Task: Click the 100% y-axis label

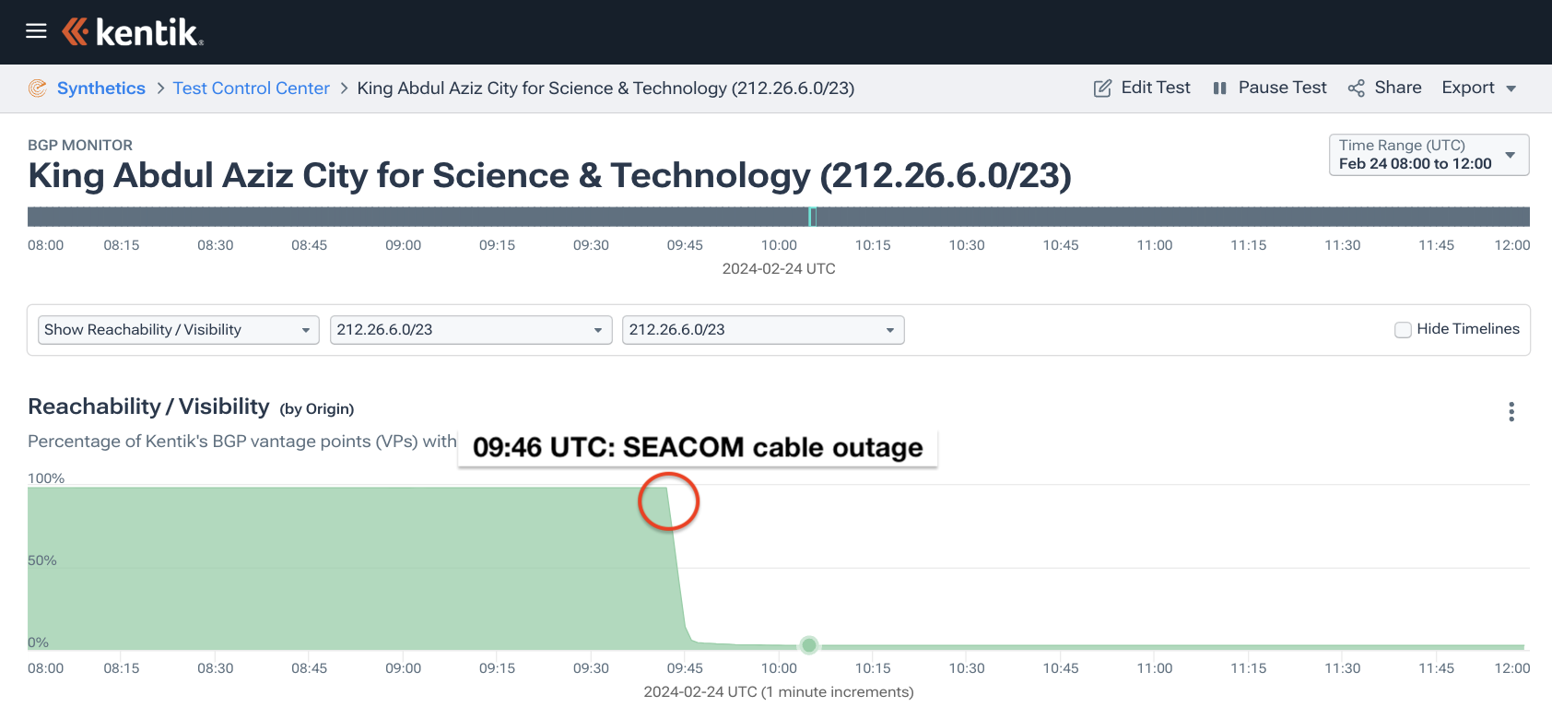Action: point(46,478)
